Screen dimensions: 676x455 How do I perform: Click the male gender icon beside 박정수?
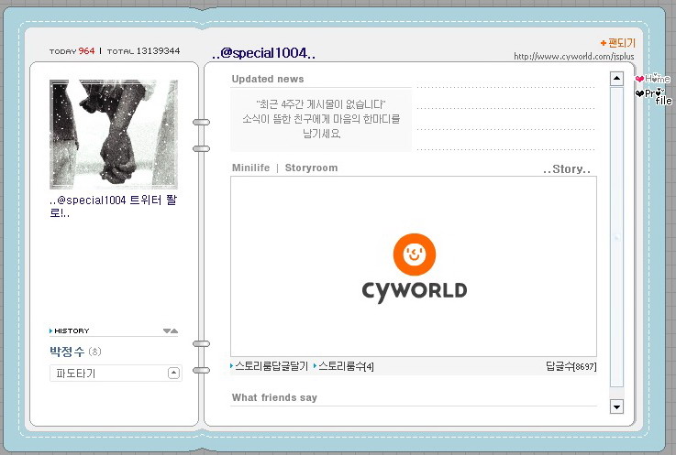pos(94,352)
